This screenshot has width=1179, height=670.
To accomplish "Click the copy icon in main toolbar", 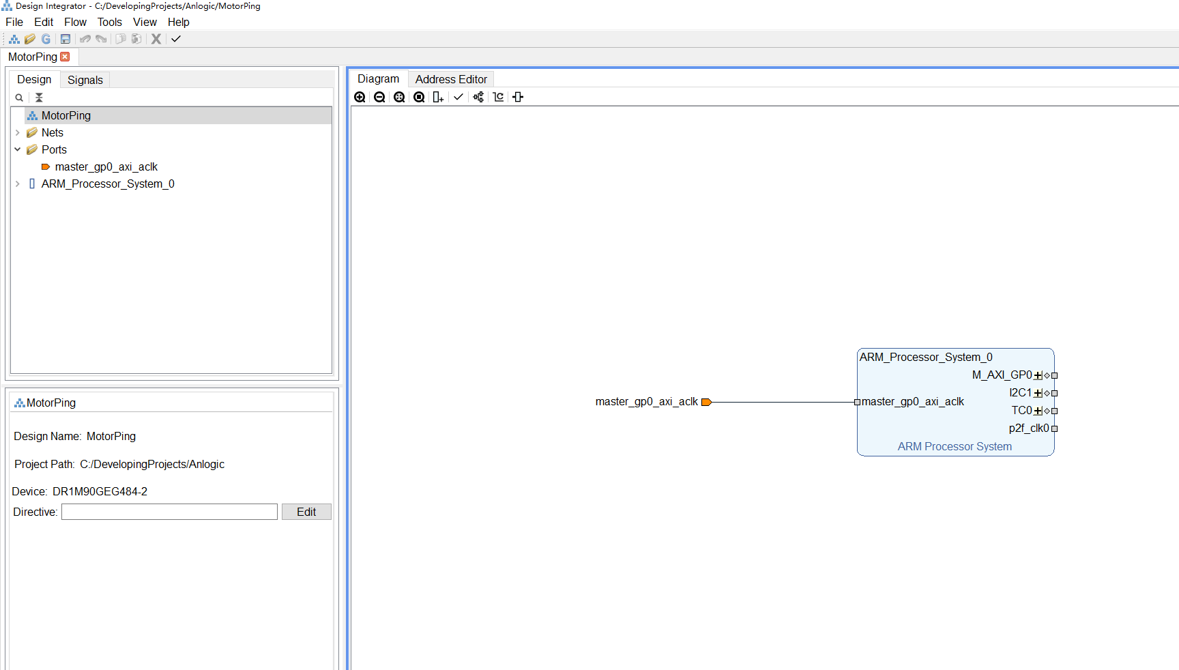I will (x=121, y=39).
